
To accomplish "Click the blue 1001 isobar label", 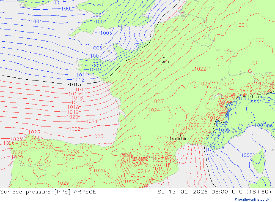I will click(56, 2).
